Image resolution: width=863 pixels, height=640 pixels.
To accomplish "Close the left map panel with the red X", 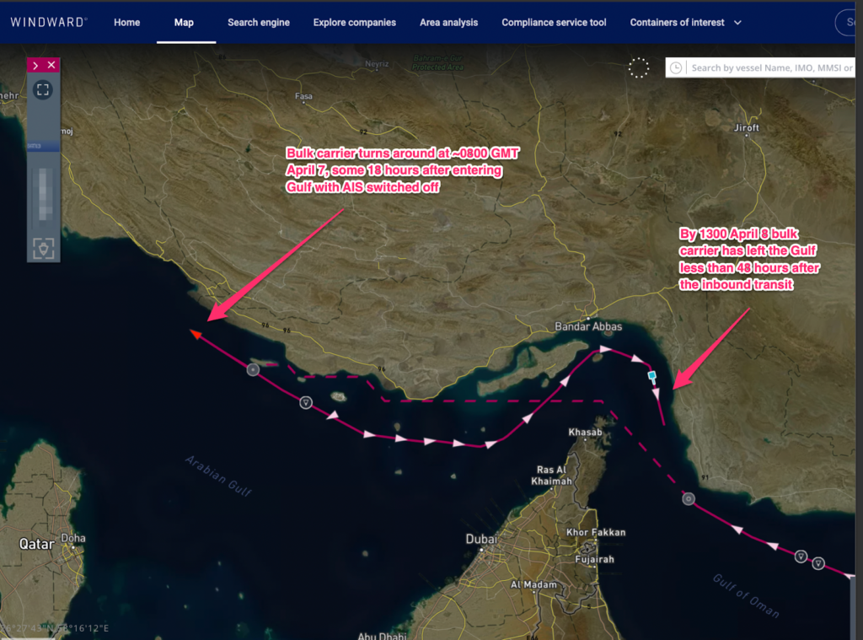I will click(51, 64).
